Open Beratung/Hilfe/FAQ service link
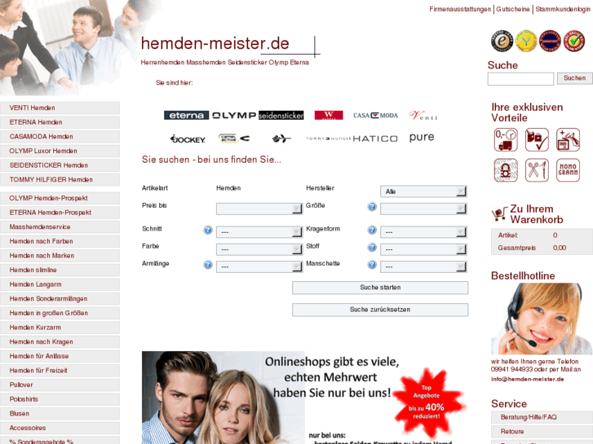This screenshot has width=593, height=444. coord(542,417)
